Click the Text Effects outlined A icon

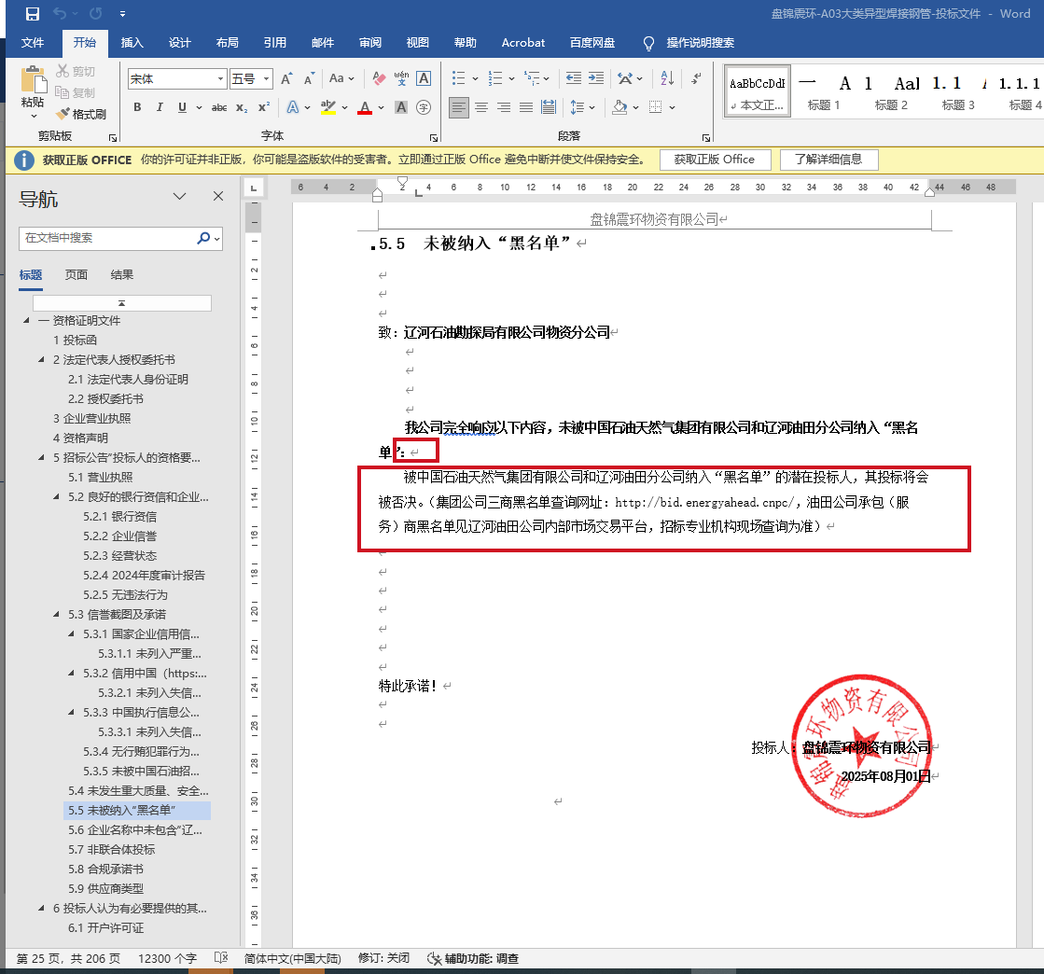coord(293,107)
